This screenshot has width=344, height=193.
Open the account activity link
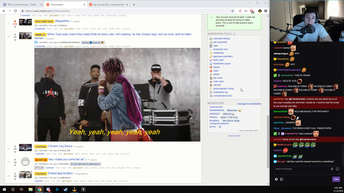tap(234, 136)
